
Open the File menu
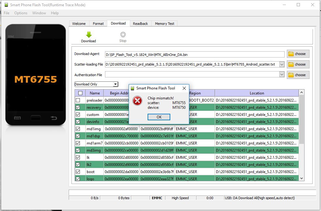7,13
